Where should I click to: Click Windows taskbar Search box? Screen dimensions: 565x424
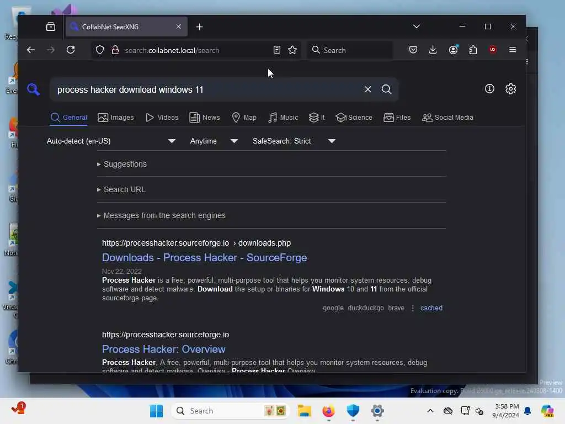click(231, 411)
